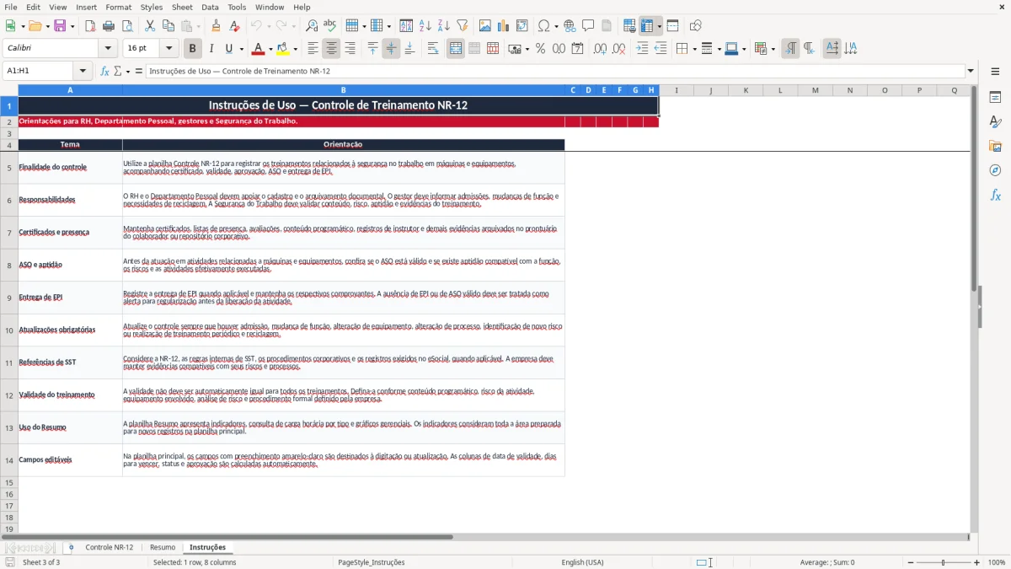
Task: Click the Print icon
Action: (109, 26)
